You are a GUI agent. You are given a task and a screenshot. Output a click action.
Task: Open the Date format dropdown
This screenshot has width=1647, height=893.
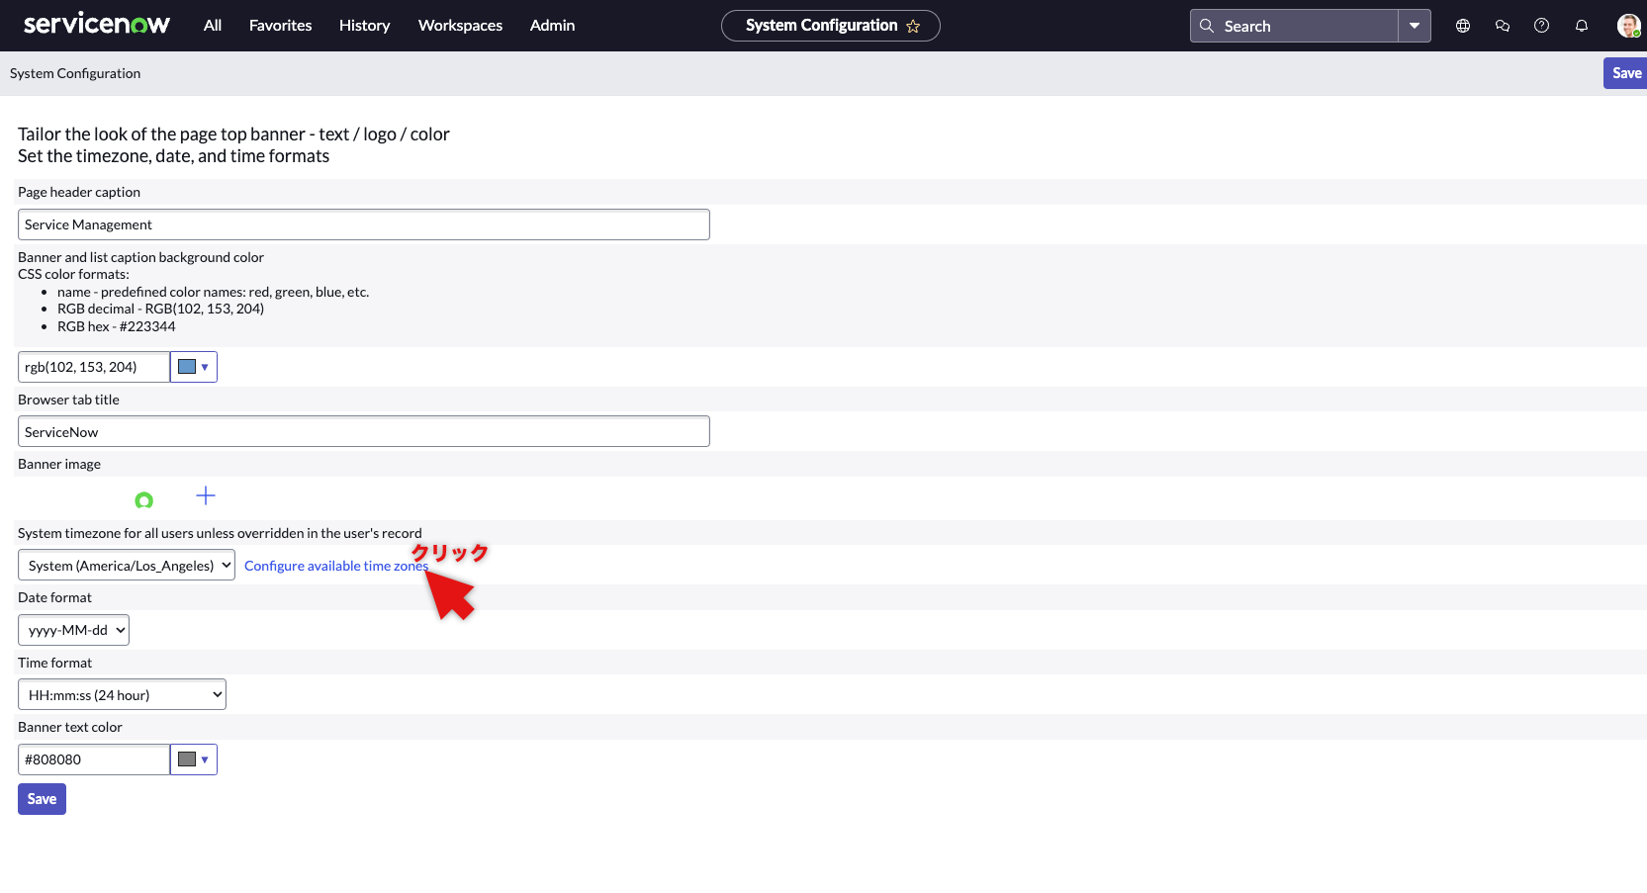(x=73, y=629)
